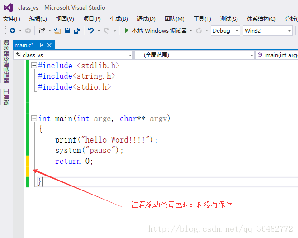This screenshot has height=238, width=298.
Task: Click the int main(int argc, char** argv) line
Action: tap(104, 119)
